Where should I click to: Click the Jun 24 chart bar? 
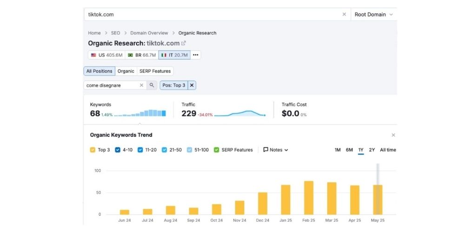pos(125,212)
